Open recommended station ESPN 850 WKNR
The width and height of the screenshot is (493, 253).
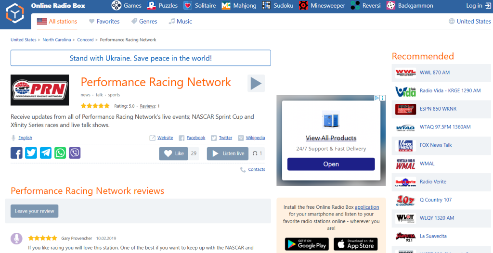pos(438,109)
